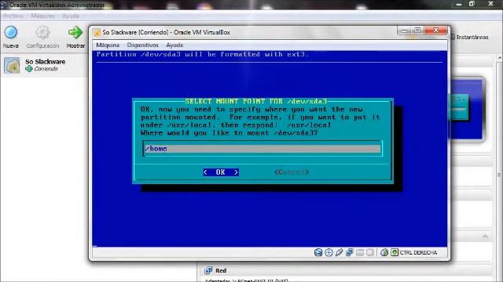Open the Máquina menu in VirtualBox Manager

42,16
